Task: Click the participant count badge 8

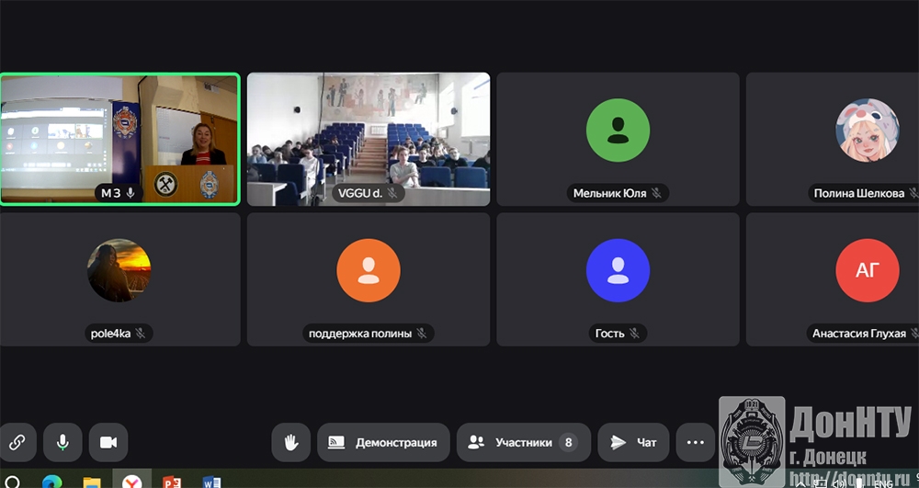Action: 567,442
